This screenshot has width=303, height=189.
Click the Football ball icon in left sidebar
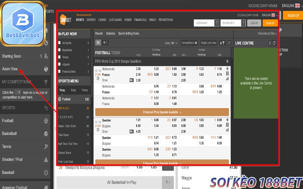(46, 121)
